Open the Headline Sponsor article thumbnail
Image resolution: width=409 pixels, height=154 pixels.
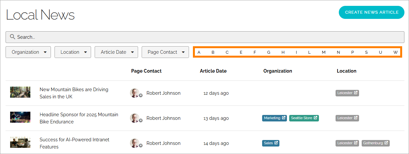pyautogui.click(x=20, y=117)
